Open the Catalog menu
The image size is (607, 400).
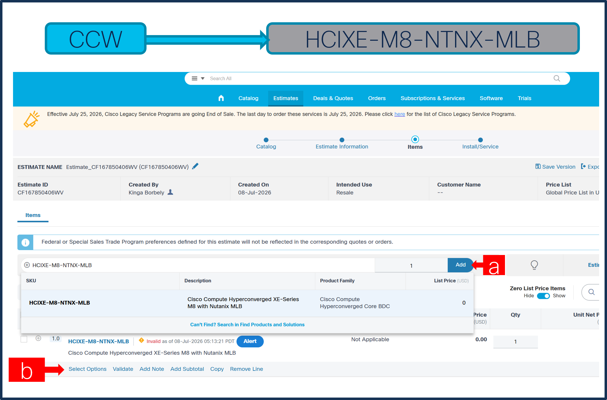pyautogui.click(x=248, y=98)
